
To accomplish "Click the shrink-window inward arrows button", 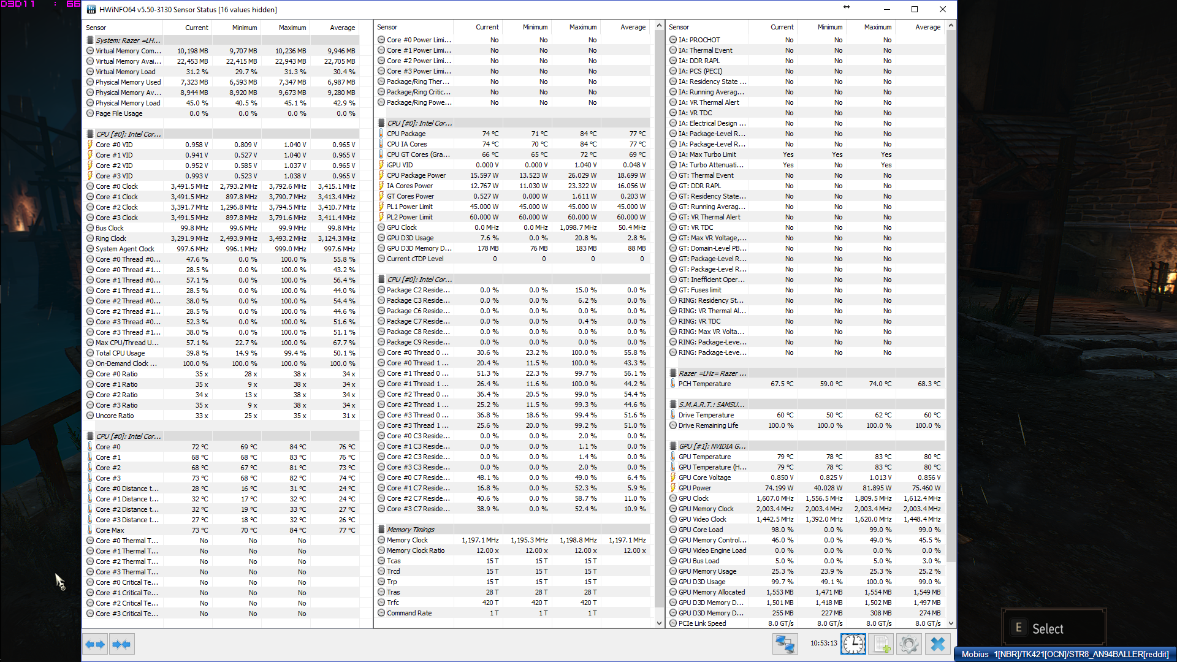I will [121, 644].
